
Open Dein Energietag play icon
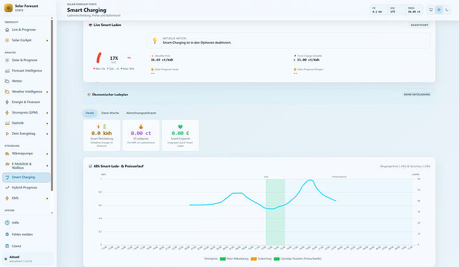[x=7, y=133]
